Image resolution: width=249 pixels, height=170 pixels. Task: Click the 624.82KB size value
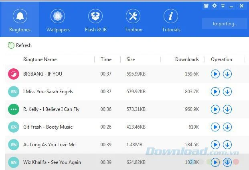point(136,162)
